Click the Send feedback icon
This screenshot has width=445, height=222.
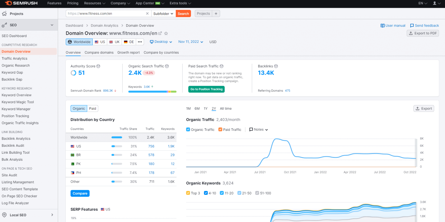[411, 25]
